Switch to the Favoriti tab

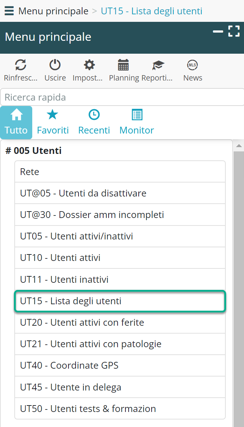pos(53,122)
